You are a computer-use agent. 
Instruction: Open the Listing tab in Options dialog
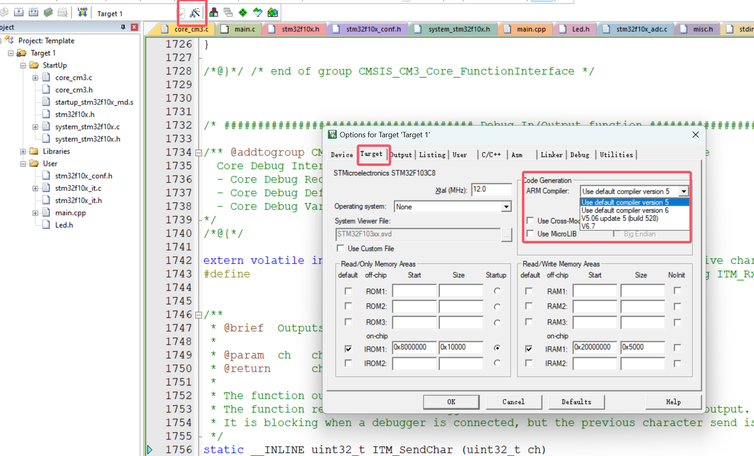point(432,155)
